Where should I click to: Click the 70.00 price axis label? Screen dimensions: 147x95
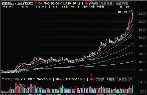[142, 38]
